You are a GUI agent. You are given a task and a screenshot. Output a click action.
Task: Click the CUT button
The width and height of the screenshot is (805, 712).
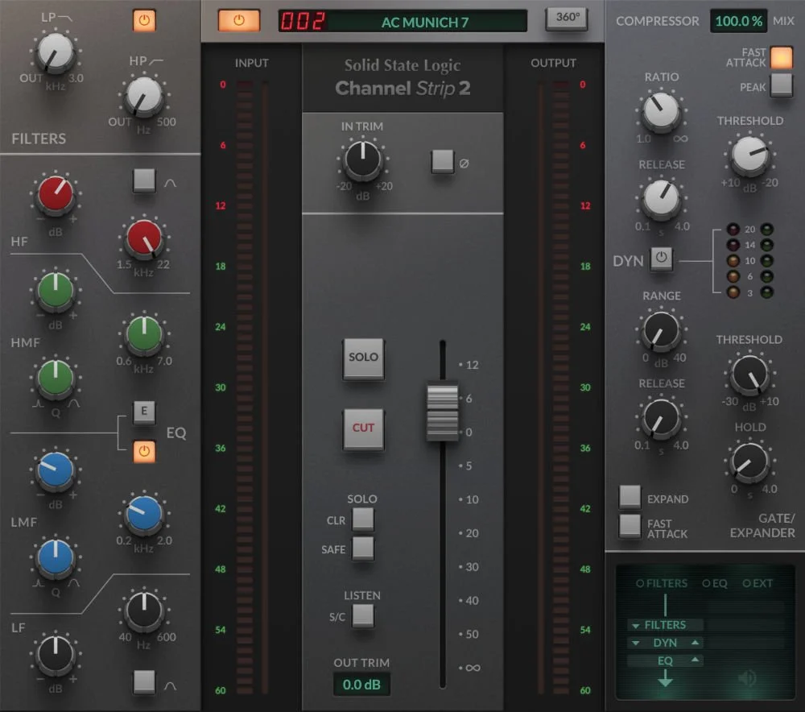[x=363, y=428]
